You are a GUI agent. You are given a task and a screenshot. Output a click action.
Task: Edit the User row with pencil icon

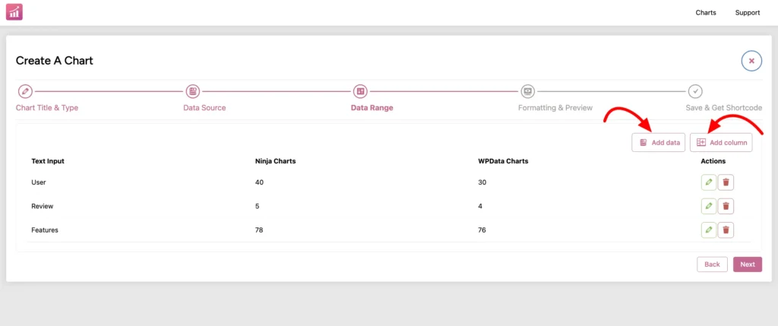[x=708, y=182]
